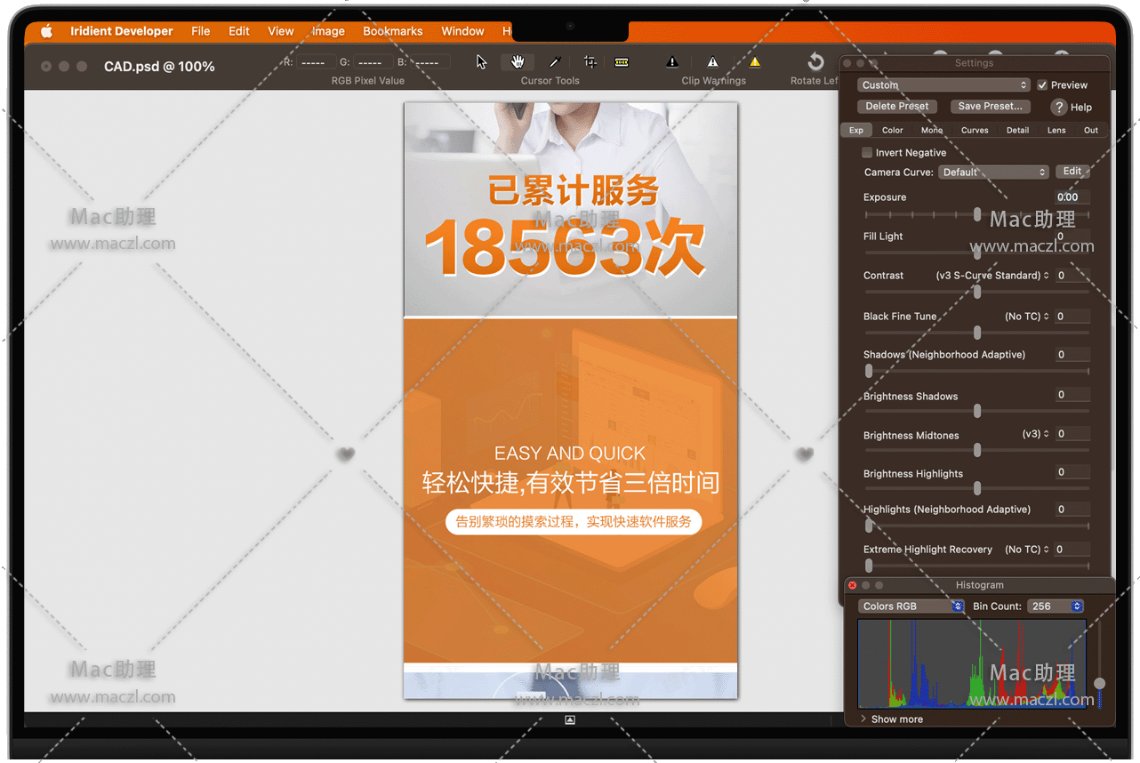Choose the straighten ruler tool
The image size is (1140, 763).
click(x=622, y=61)
